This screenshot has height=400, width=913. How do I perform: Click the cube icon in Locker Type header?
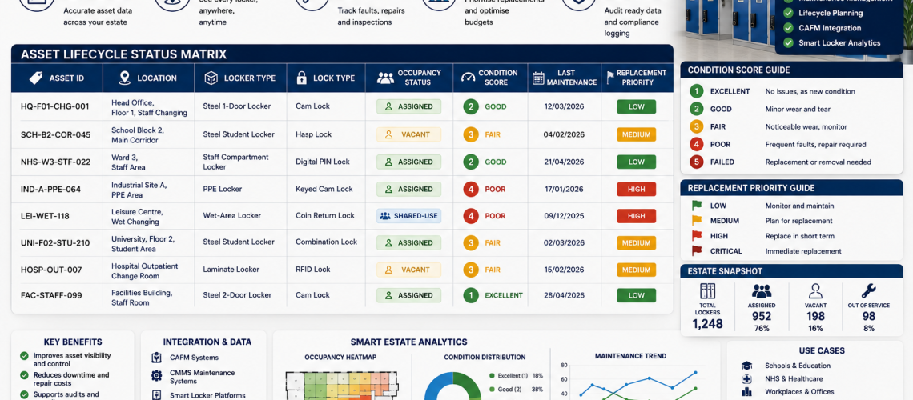(211, 78)
